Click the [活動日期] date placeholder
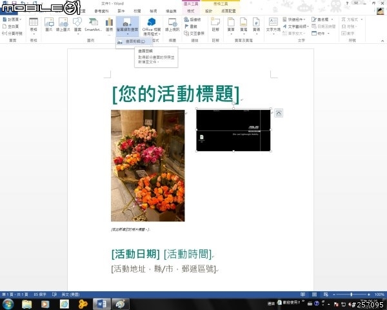The image size is (387, 310). coord(135,254)
